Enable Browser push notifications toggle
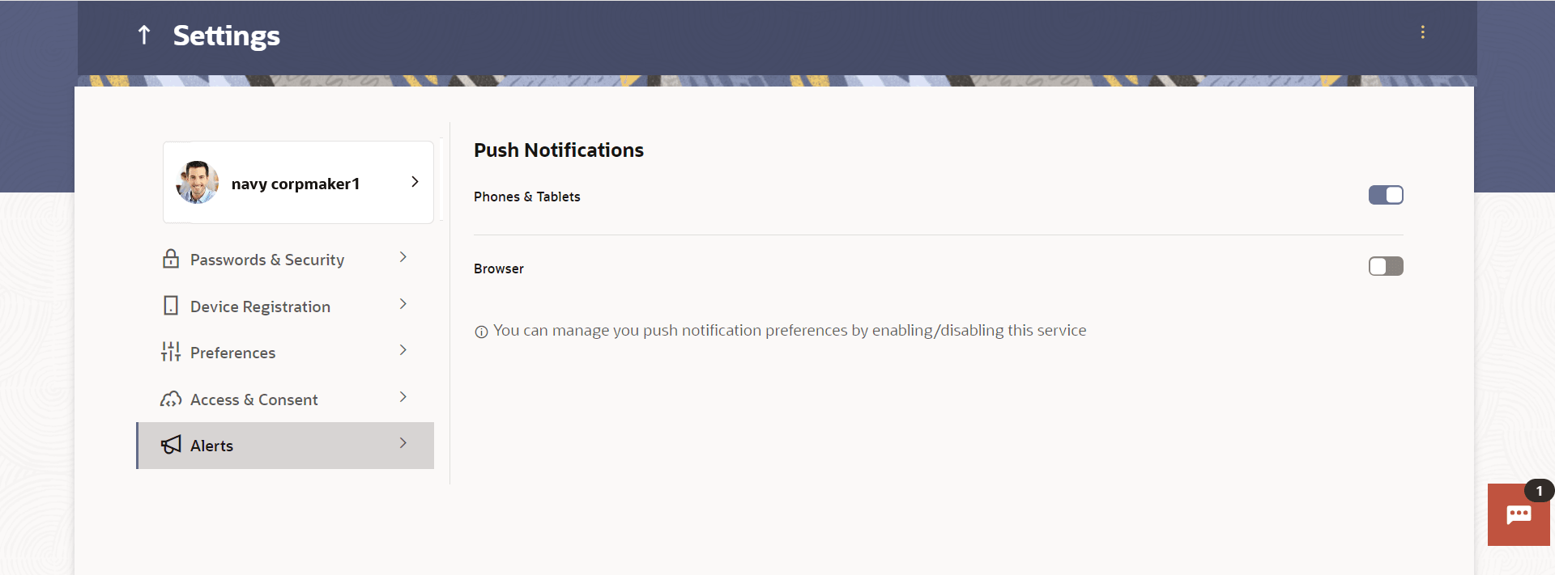Image resolution: width=1555 pixels, height=575 pixels. (x=1385, y=266)
